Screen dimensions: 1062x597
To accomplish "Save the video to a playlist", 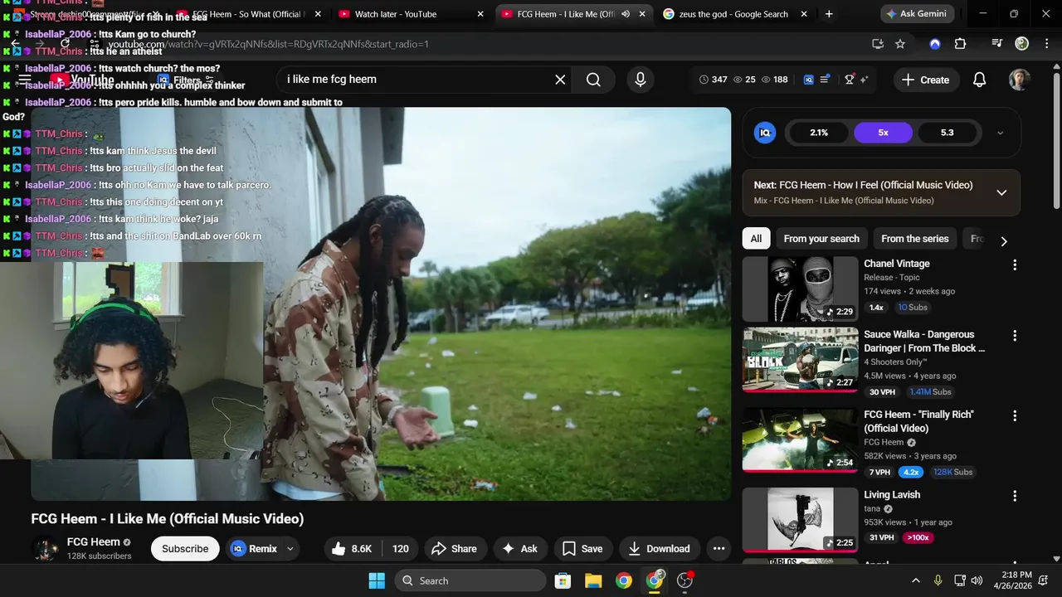I will click(583, 549).
